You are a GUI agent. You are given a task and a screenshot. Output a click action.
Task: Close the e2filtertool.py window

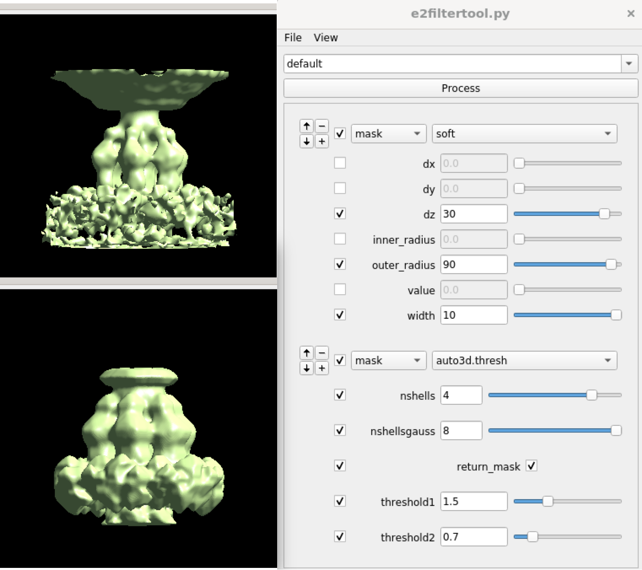[x=631, y=13]
